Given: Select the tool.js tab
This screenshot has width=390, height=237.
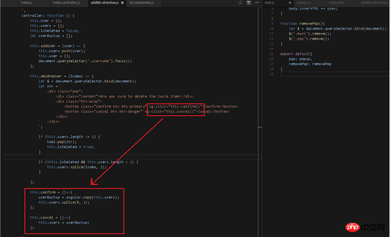Looking at the screenshot, I should coord(270,3).
